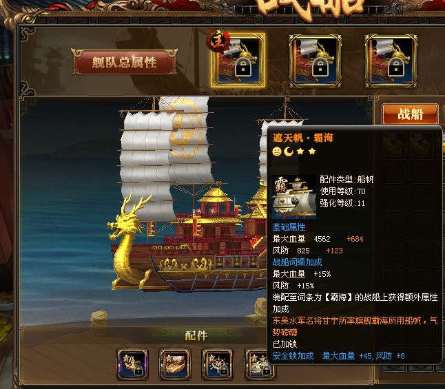
Task: Click the blue 战船词缀加成 heading
Action: [x=297, y=262]
